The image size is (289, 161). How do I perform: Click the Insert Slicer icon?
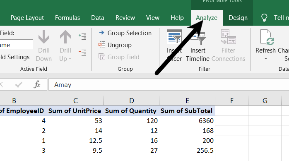[x=174, y=37]
